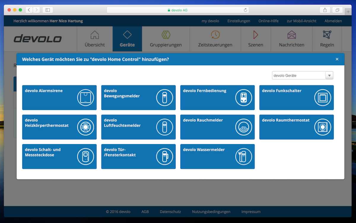Click the Regeln network icon

[x=327, y=35]
